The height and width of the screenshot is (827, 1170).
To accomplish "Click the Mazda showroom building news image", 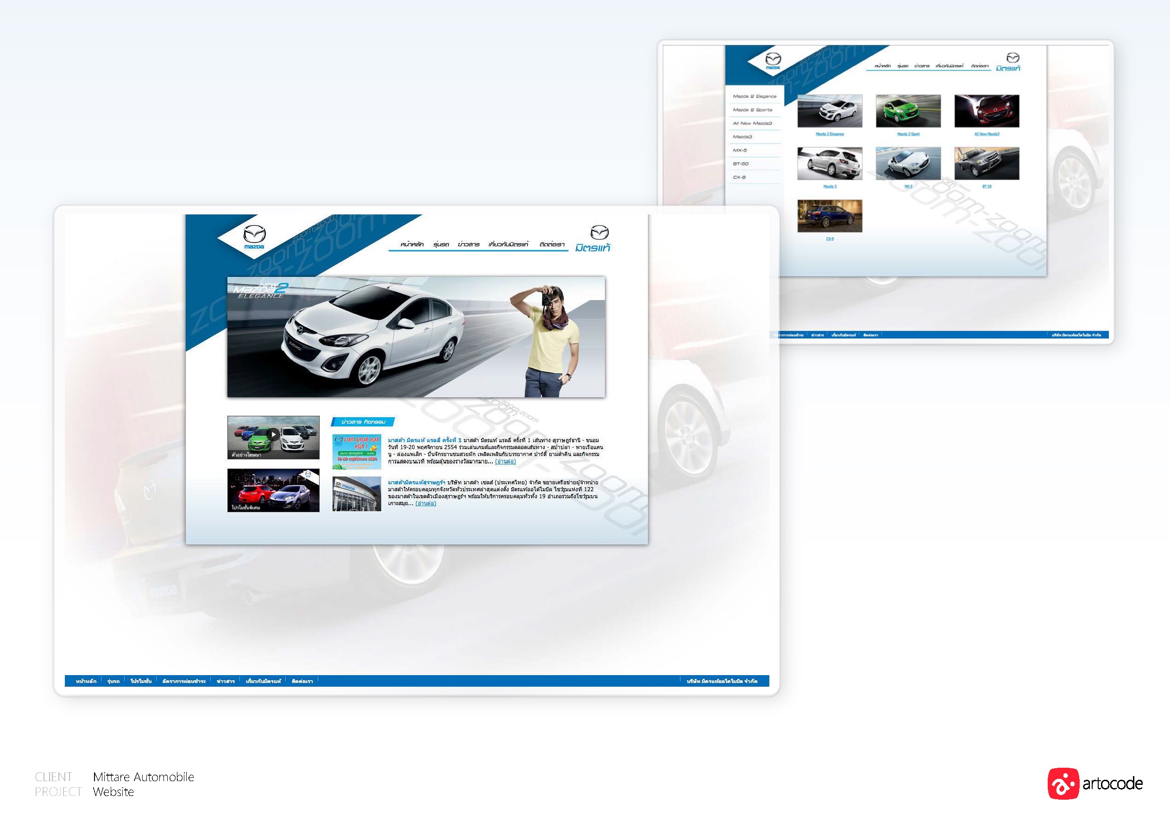I will pos(357,494).
